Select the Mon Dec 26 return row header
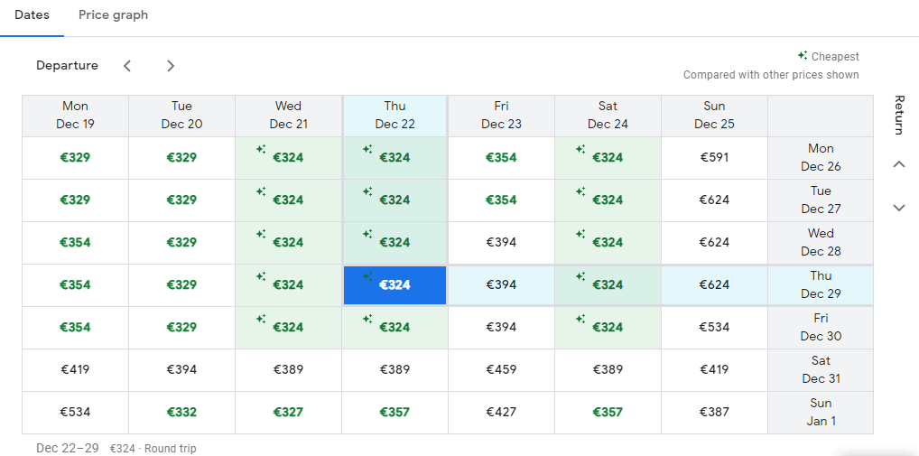Viewport: 919px width, 456px height. (x=821, y=157)
